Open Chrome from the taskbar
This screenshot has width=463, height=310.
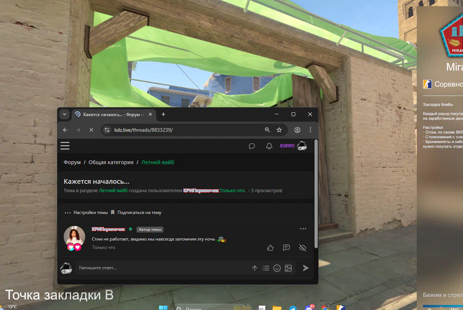click(325, 308)
